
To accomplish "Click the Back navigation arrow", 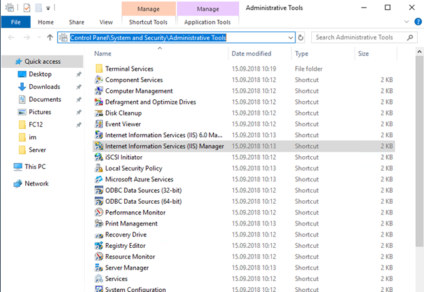I will (x=11, y=37).
